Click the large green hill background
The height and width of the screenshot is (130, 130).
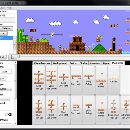click(100, 48)
